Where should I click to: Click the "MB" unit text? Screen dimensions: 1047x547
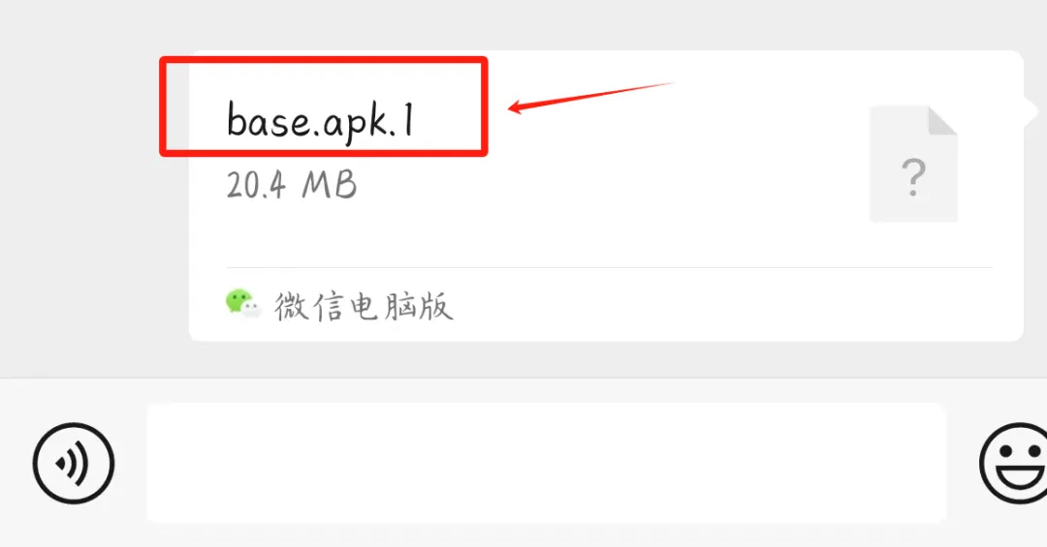click(330, 185)
